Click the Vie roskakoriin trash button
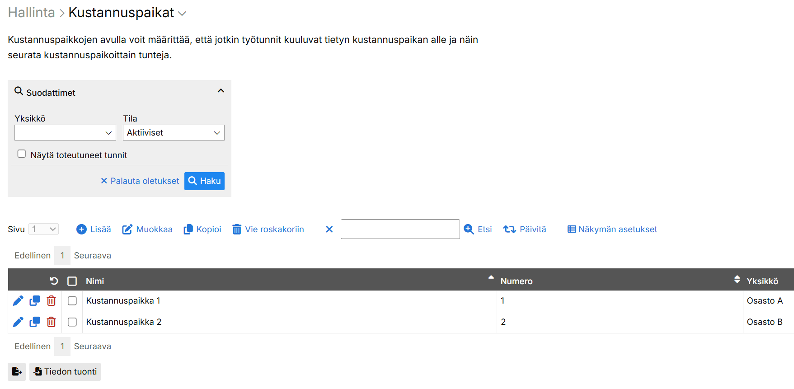Screen dimensions: 794x389 point(268,230)
